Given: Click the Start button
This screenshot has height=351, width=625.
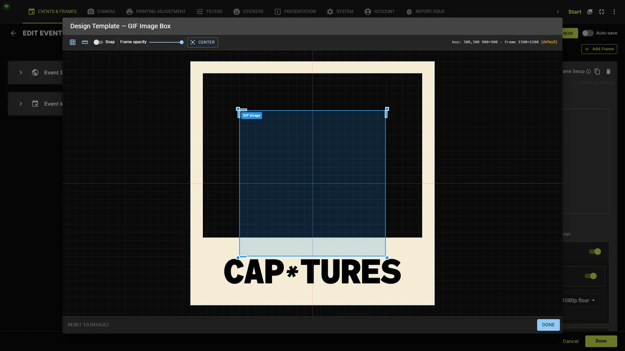Looking at the screenshot, I should (x=575, y=12).
